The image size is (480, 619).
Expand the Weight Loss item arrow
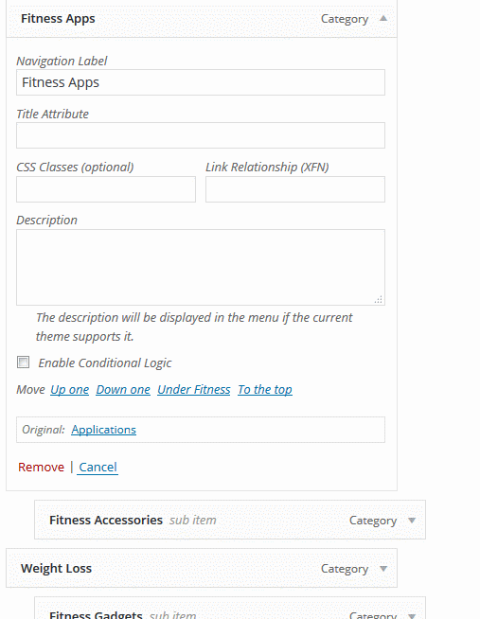click(x=383, y=569)
